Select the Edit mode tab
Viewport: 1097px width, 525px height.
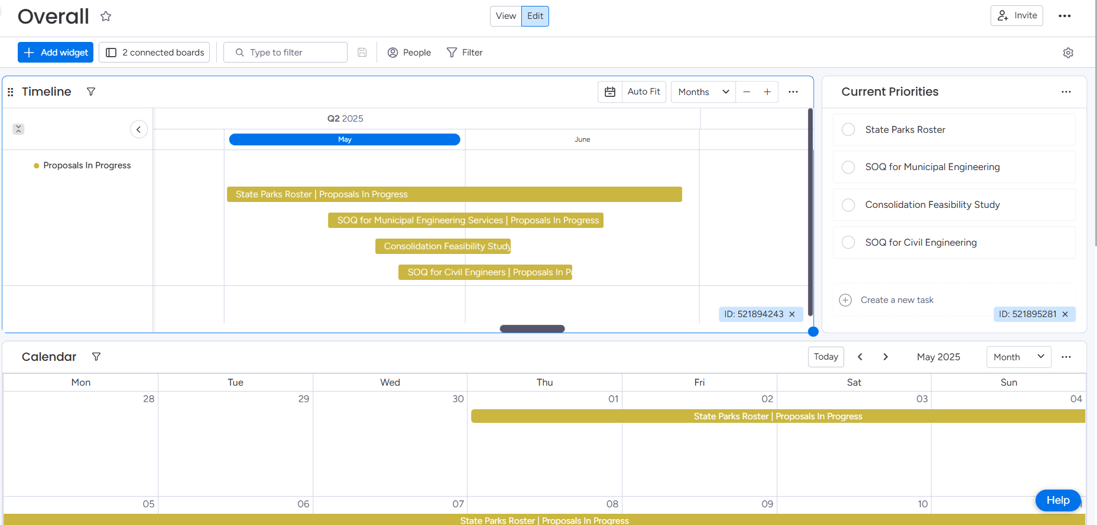click(x=535, y=16)
